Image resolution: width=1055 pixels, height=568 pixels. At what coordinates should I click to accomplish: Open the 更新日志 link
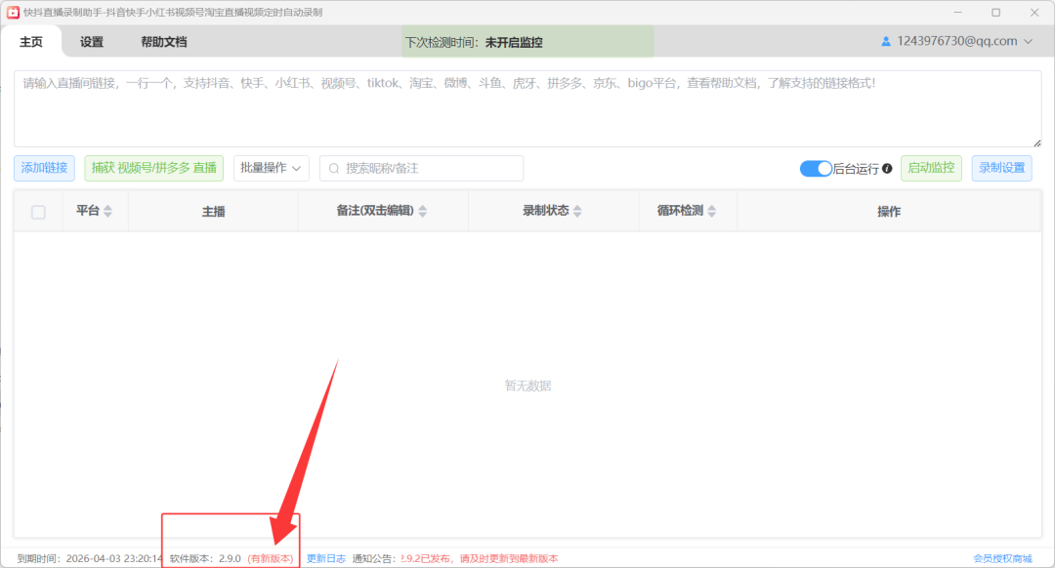326,558
